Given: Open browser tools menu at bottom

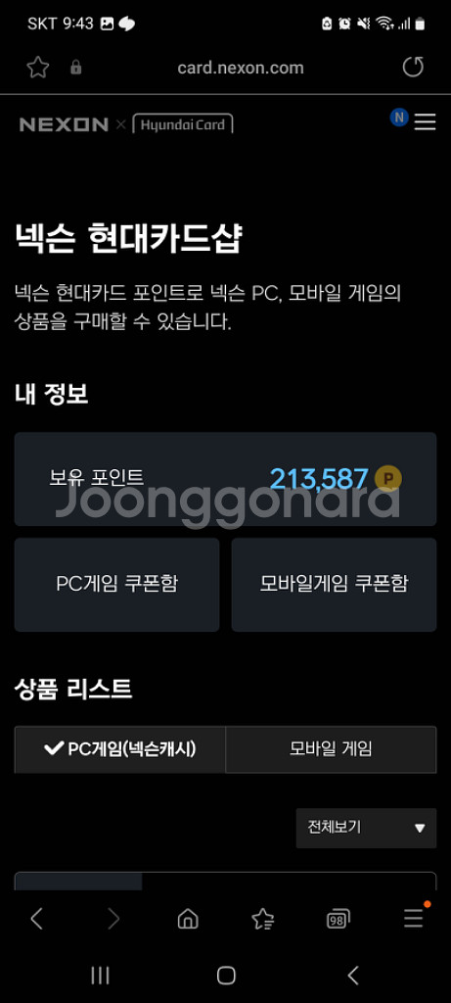Looking at the screenshot, I should (414, 918).
